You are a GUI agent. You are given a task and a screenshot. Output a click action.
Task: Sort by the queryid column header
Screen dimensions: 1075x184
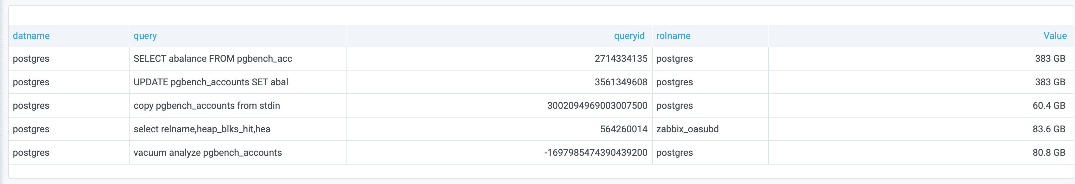[x=629, y=36]
